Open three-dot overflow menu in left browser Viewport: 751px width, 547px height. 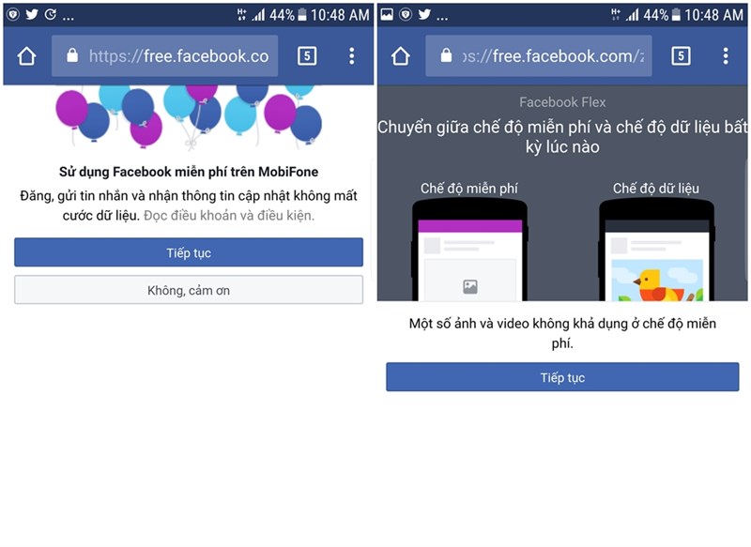click(x=352, y=56)
